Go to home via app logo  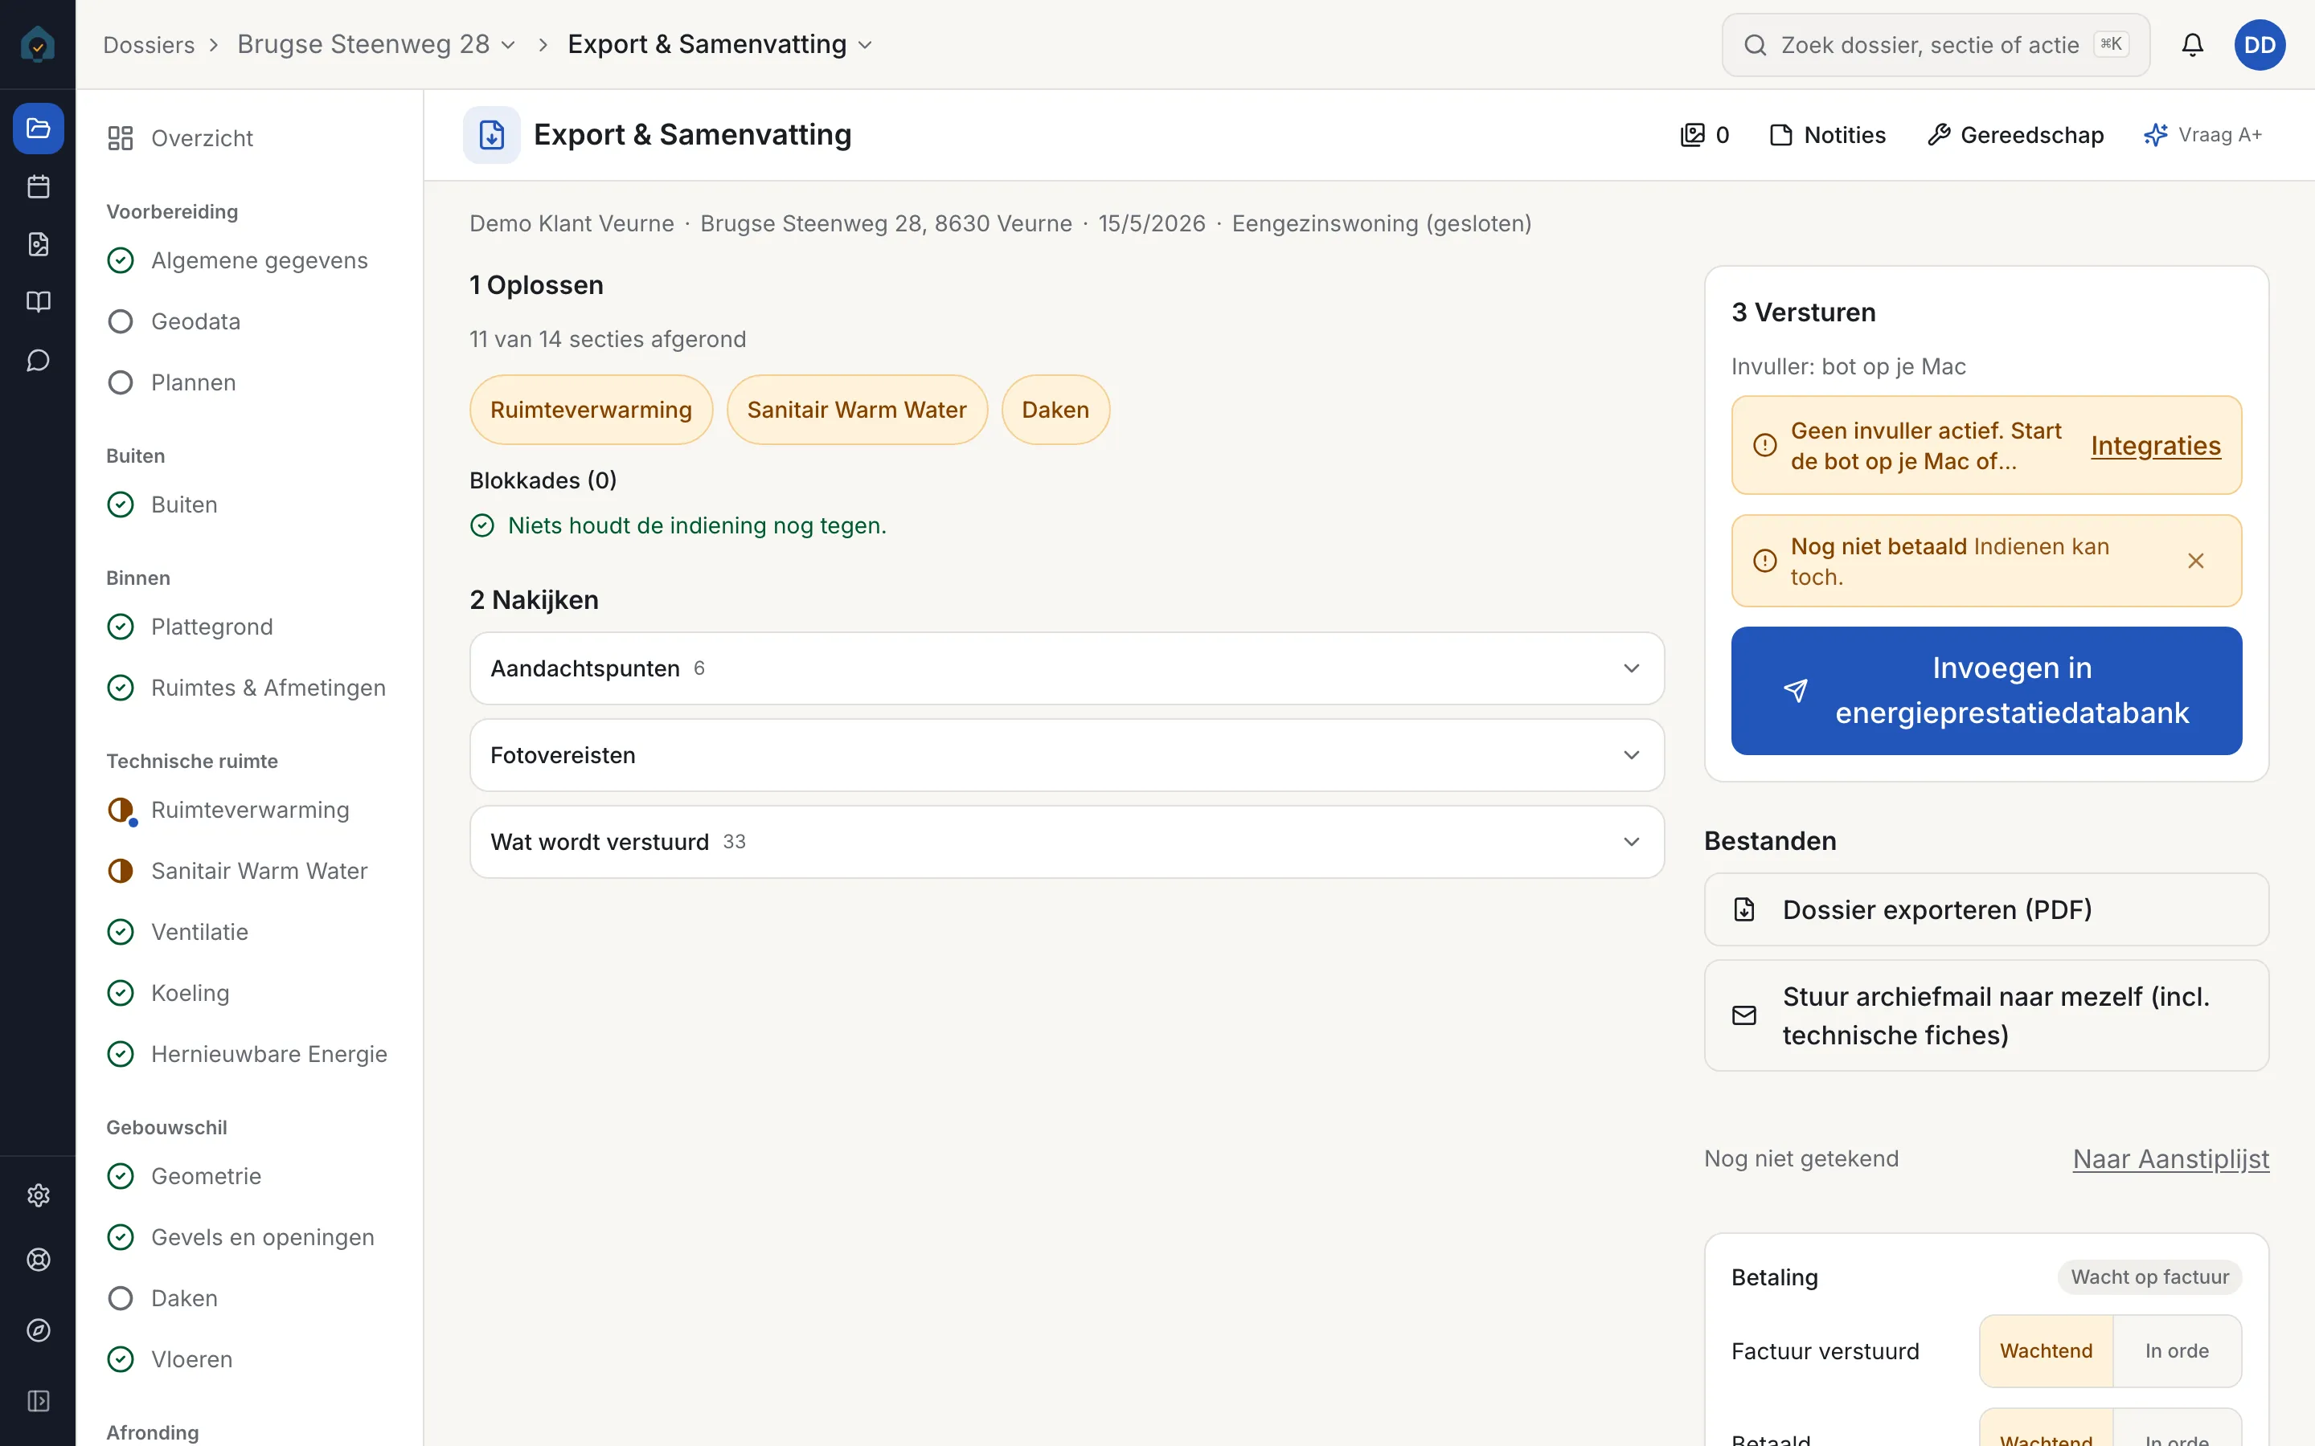click(39, 44)
